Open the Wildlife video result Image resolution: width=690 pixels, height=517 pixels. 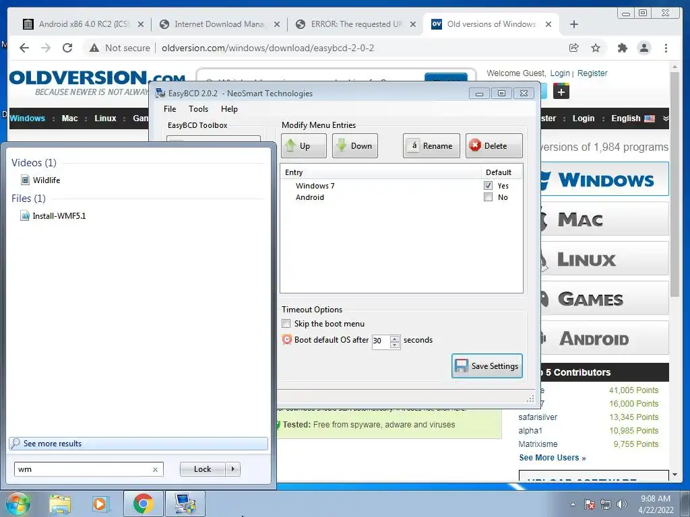point(46,180)
